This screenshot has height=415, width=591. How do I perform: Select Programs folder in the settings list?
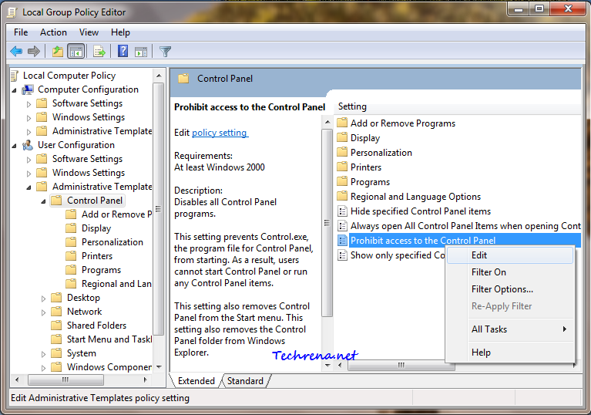(x=370, y=182)
